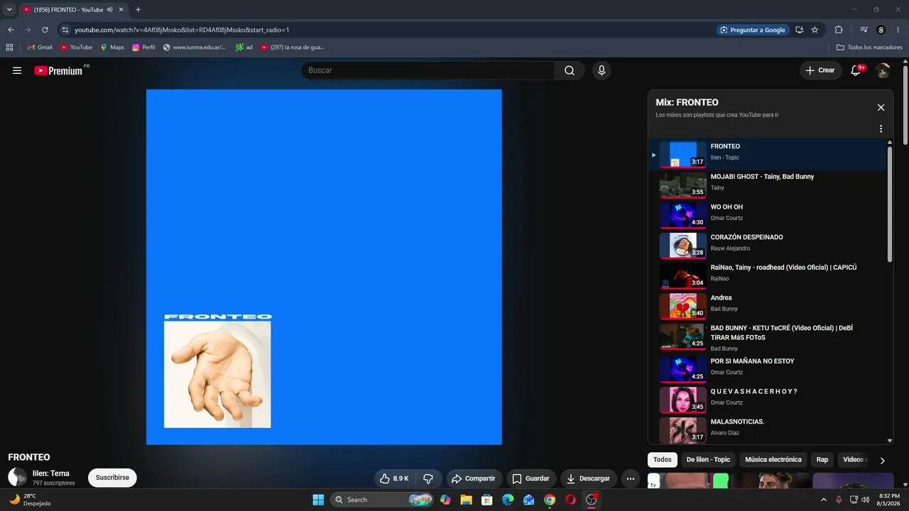Open File Explorer from the taskbar

(466, 500)
